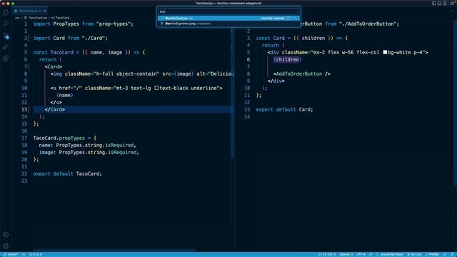Select the TacoCard.jsx editor tab
The height and width of the screenshot is (257, 457).
click(x=30, y=11)
